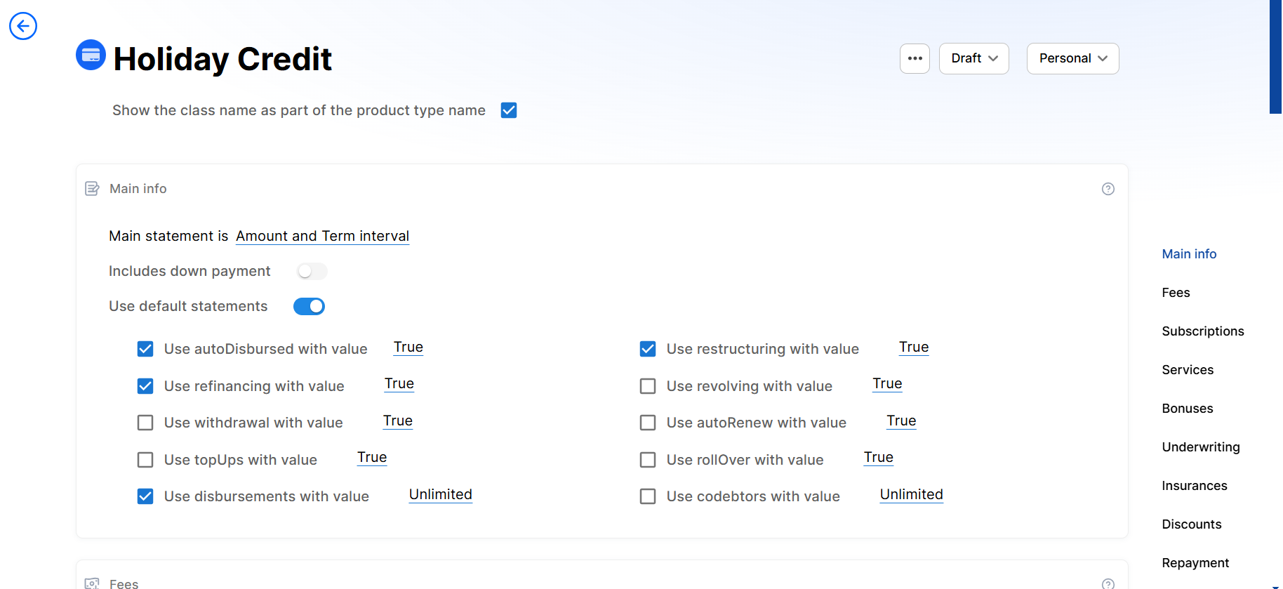The image size is (1283, 589).
Task: Open the three-dots more options menu
Action: (915, 58)
